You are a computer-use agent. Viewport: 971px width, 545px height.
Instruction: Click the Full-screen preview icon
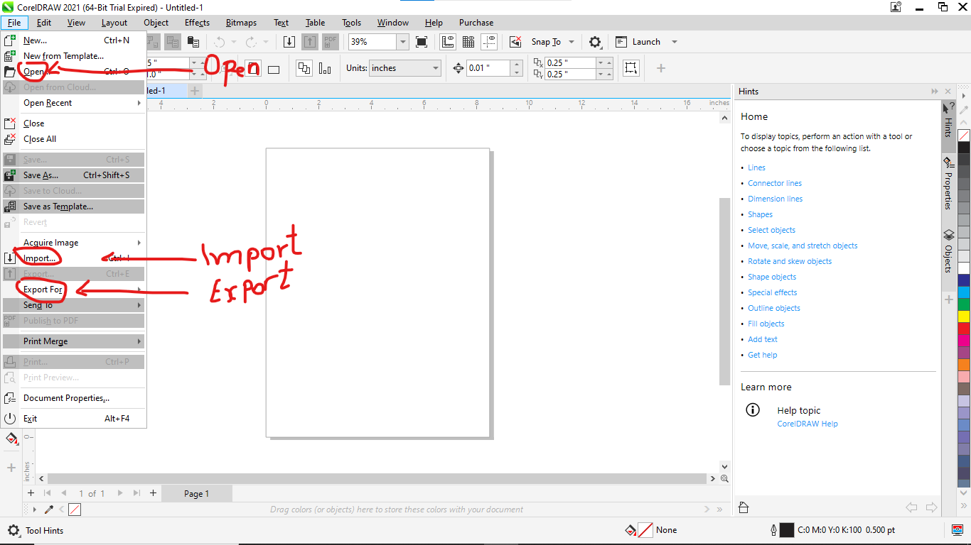coord(422,42)
